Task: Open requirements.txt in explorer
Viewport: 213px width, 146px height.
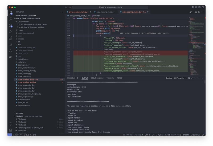Action: click(24, 105)
